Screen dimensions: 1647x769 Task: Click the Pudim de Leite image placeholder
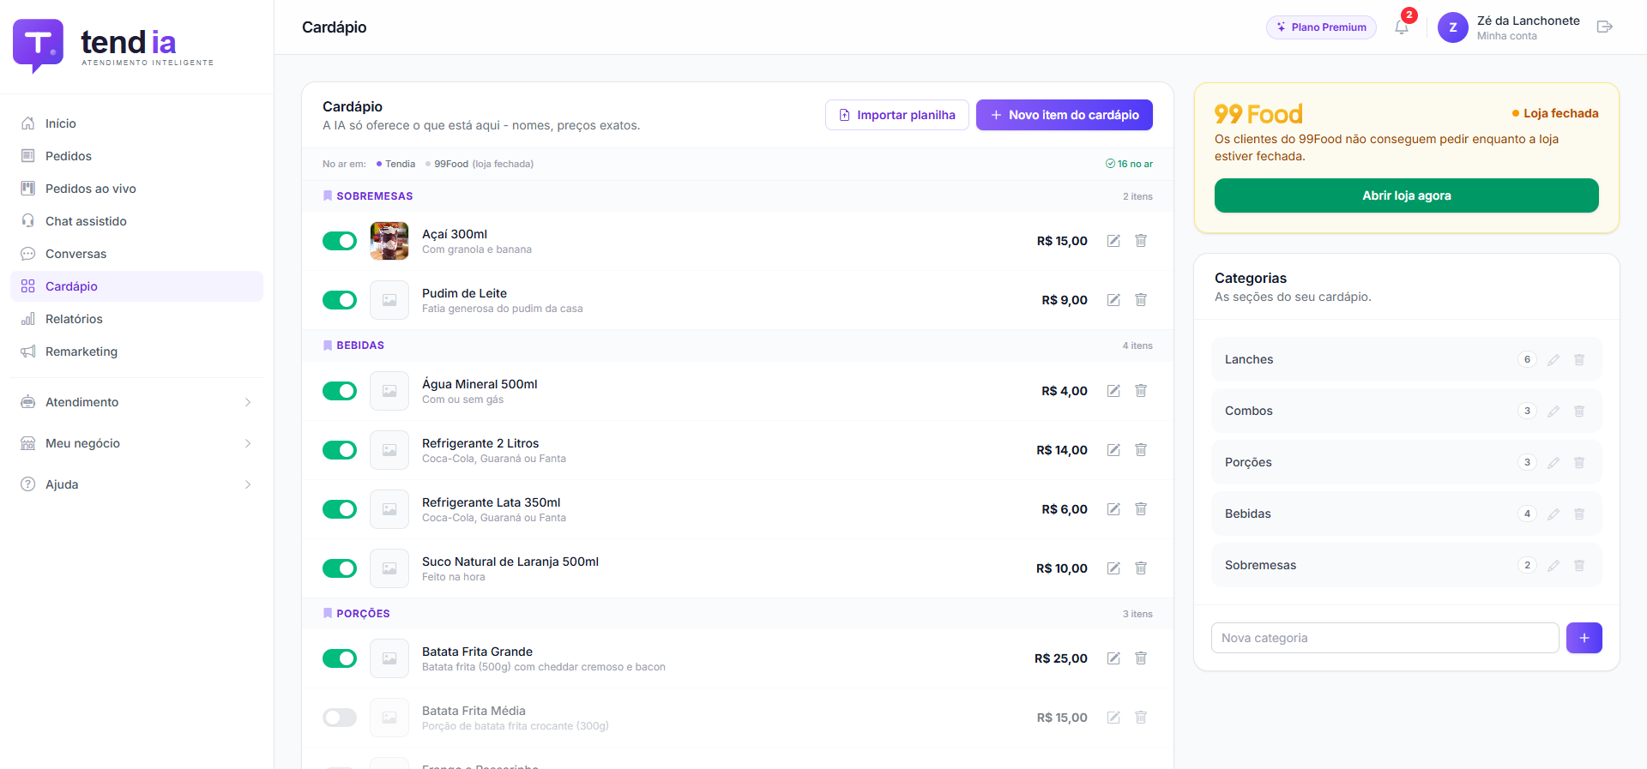pyautogui.click(x=389, y=300)
